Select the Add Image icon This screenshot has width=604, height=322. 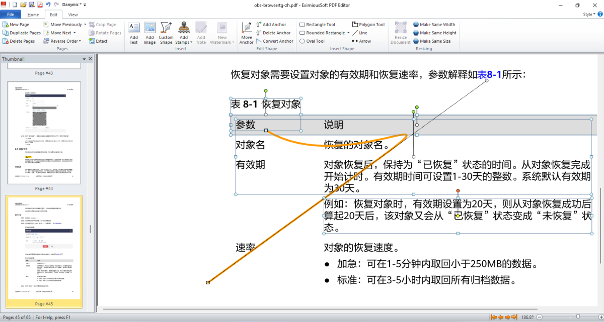pyautogui.click(x=149, y=33)
